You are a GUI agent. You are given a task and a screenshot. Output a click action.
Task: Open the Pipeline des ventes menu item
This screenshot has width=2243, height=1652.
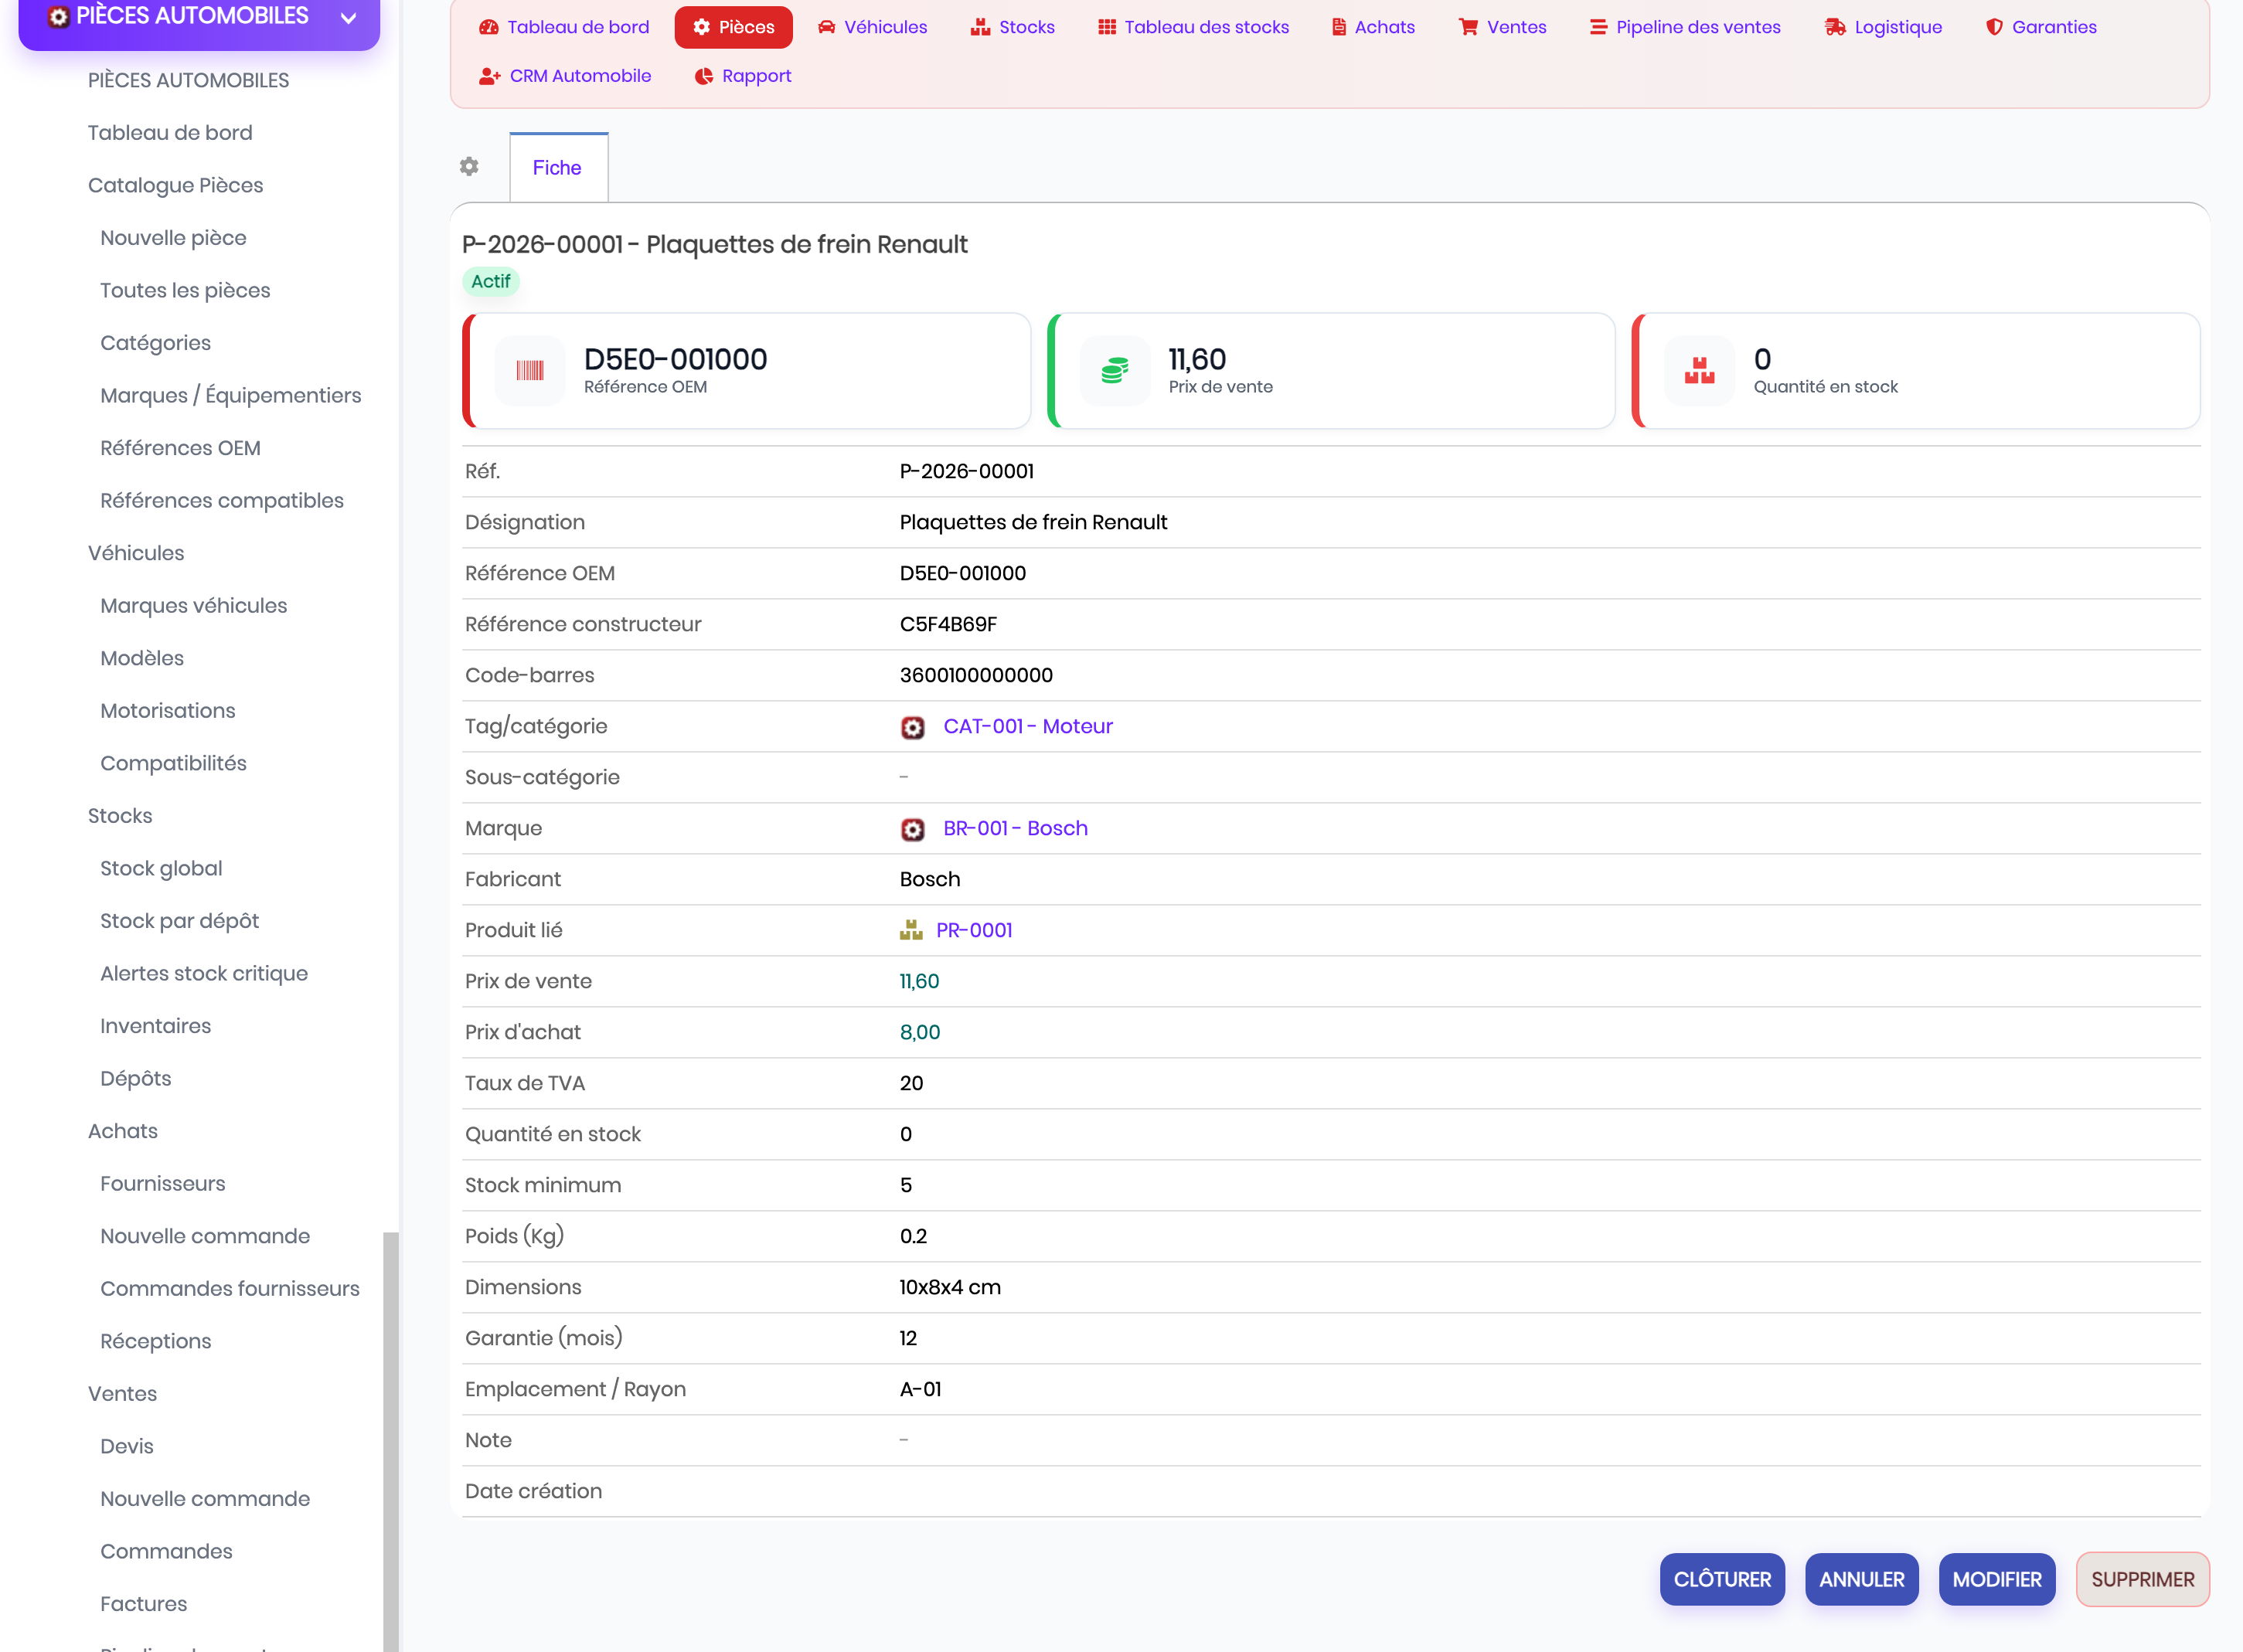[1685, 27]
